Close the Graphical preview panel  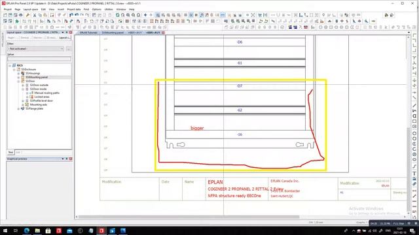click(x=71, y=159)
